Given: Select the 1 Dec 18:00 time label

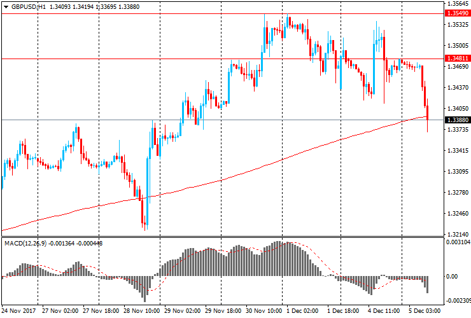Looking at the screenshot, I should pos(343,311).
